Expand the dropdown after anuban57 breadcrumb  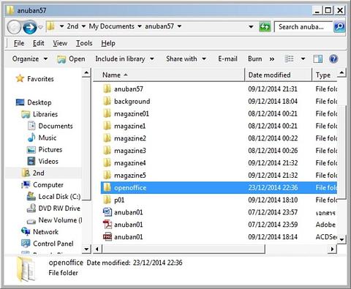[179, 26]
